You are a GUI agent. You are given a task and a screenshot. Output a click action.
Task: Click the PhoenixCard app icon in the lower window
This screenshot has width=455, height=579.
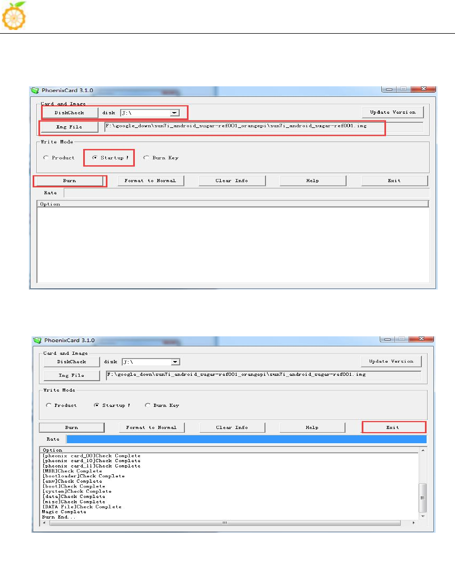pyautogui.click(x=37, y=340)
